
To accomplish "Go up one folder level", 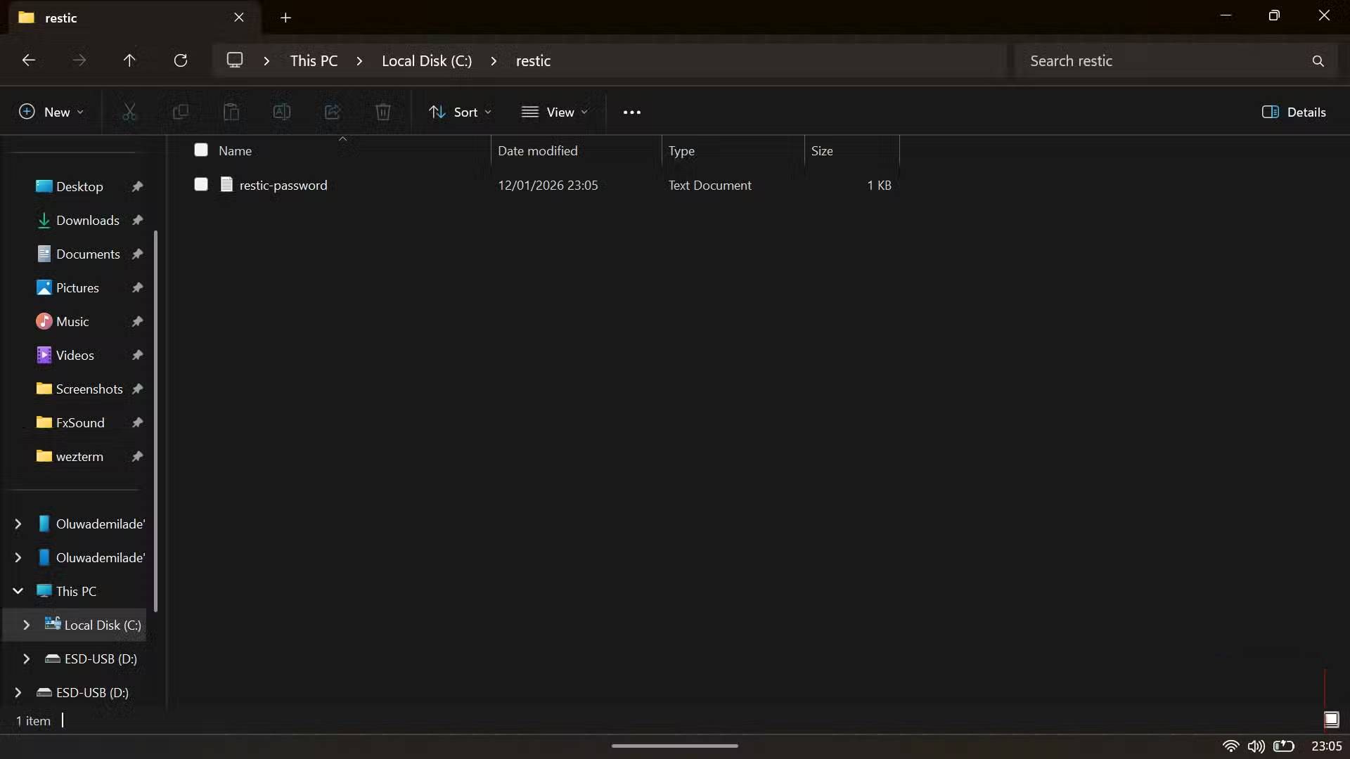I will tap(129, 60).
